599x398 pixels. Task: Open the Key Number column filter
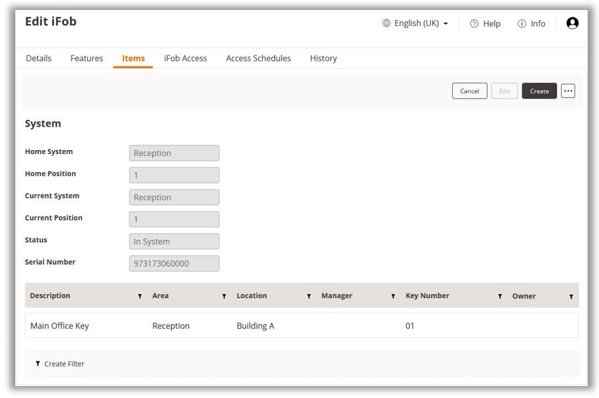click(x=500, y=296)
